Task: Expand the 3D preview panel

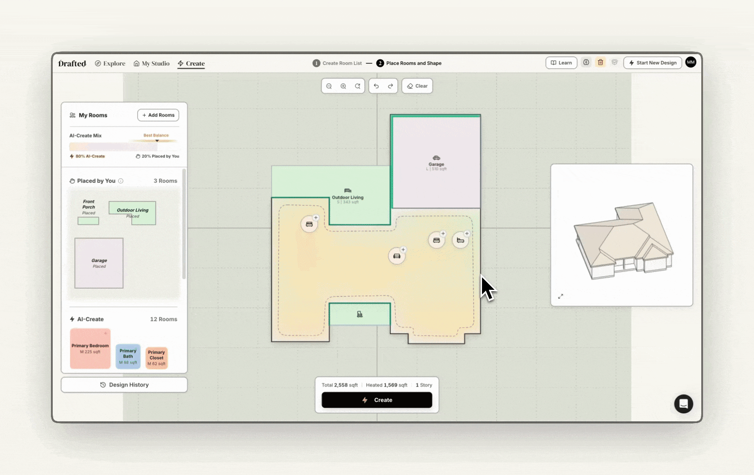Action: (561, 296)
